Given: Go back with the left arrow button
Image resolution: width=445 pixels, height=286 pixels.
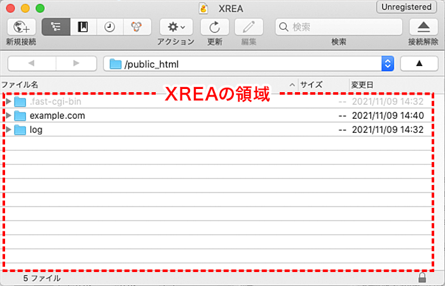Looking at the screenshot, I should [31, 64].
